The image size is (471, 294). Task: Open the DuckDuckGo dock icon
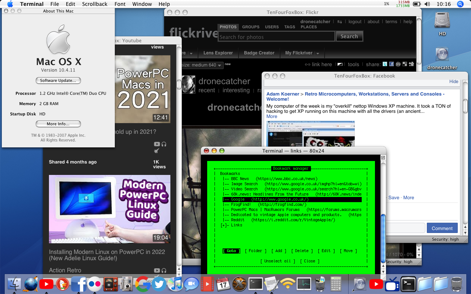coord(62,284)
